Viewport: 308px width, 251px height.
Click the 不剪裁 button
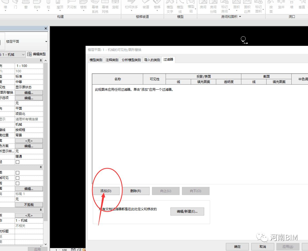[29, 205]
